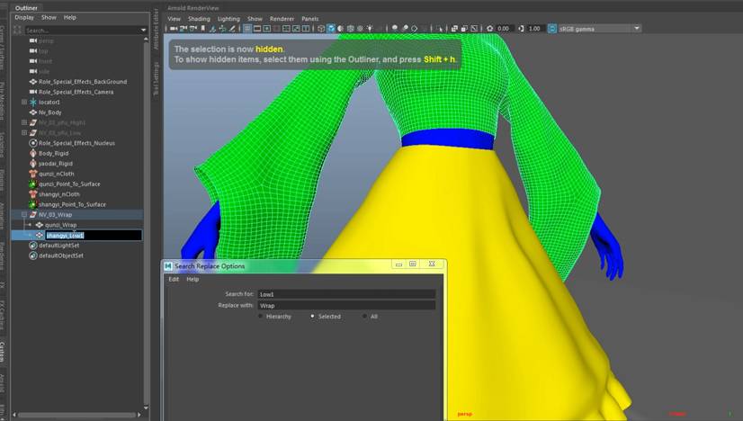Click the Search for input field
Image resolution: width=743 pixels, height=421 pixels.
[x=346, y=294]
